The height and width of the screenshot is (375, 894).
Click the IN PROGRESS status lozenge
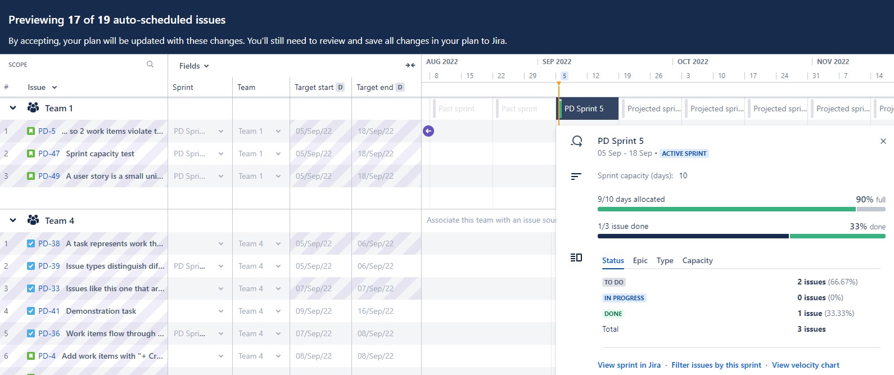tap(624, 298)
